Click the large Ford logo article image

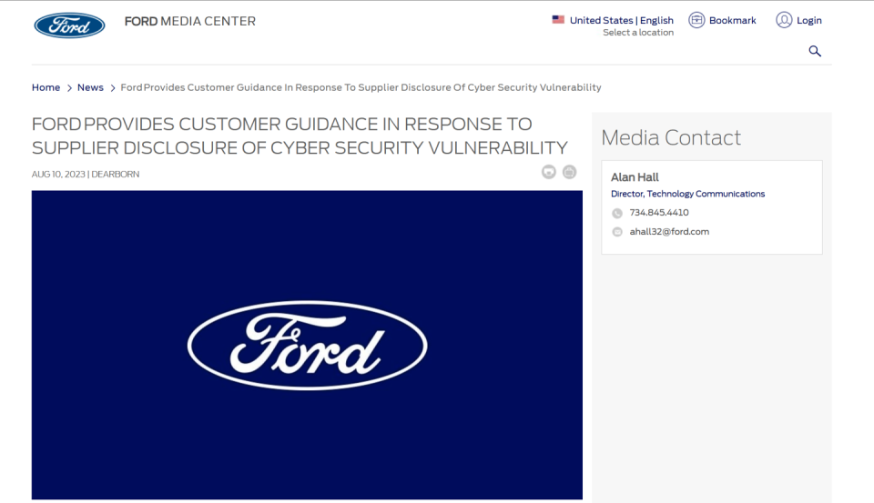click(307, 345)
